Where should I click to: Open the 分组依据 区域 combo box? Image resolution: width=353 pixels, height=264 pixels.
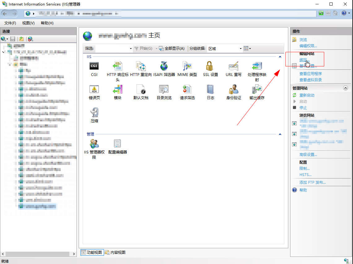tap(225, 48)
